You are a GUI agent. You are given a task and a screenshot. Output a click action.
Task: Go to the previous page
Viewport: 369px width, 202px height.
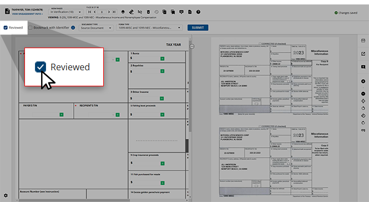[95, 12]
